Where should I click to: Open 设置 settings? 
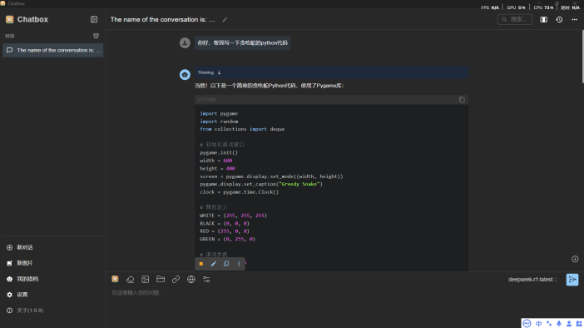(x=53, y=295)
